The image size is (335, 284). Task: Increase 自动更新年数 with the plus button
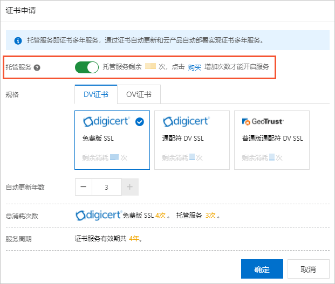(x=130, y=187)
